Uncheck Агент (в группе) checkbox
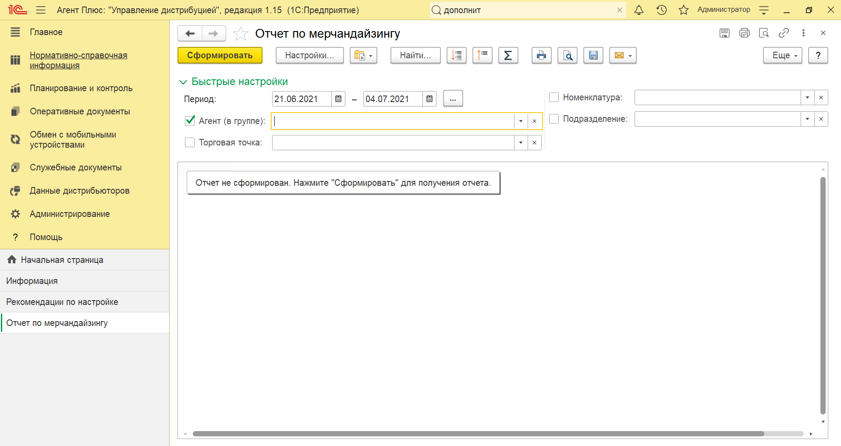 (x=190, y=120)
